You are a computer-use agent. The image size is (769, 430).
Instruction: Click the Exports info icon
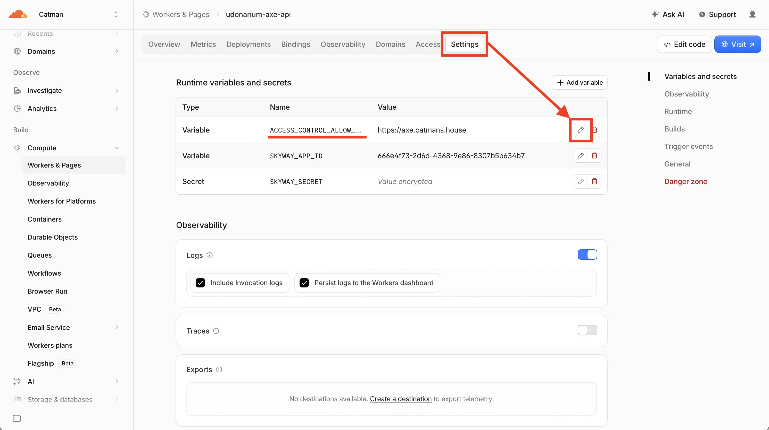tap(219, 370)
